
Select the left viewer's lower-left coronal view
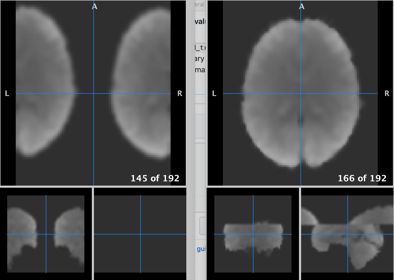tap(46, 234)
